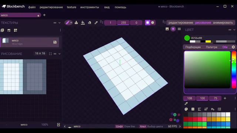The width and height of the screenshot is (237, 133).
Task: Click the hue value field 108
Action: (190, 98)
